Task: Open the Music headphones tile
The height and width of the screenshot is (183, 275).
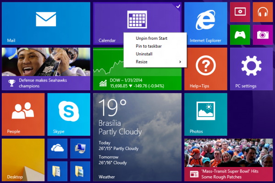Action: tap(263, 12)
